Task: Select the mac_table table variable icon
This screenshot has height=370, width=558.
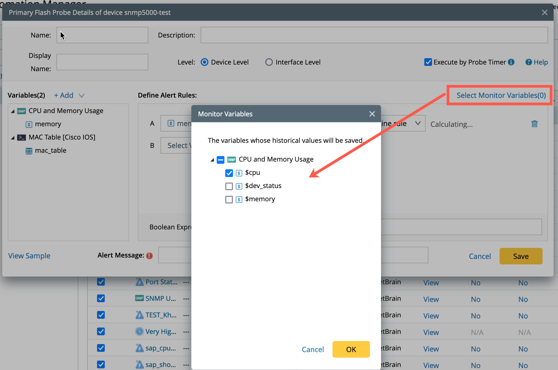Action: [29, 151]
